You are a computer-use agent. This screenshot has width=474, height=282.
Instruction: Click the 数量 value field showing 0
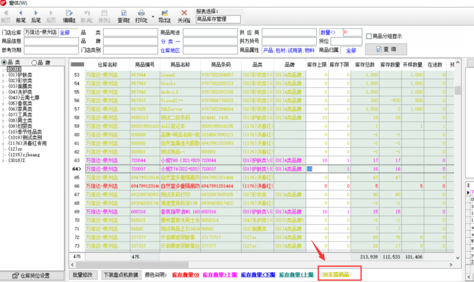[x=352, y=32]
